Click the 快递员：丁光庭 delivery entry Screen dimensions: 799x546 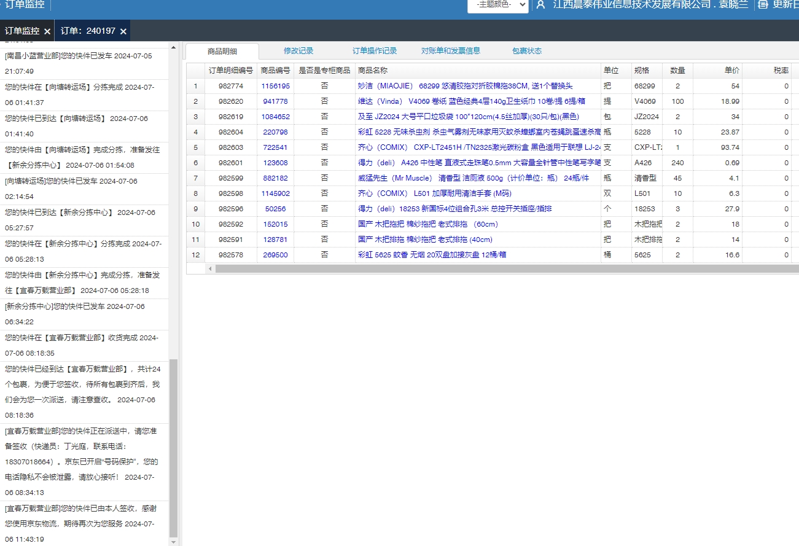[x=83, y=461]
